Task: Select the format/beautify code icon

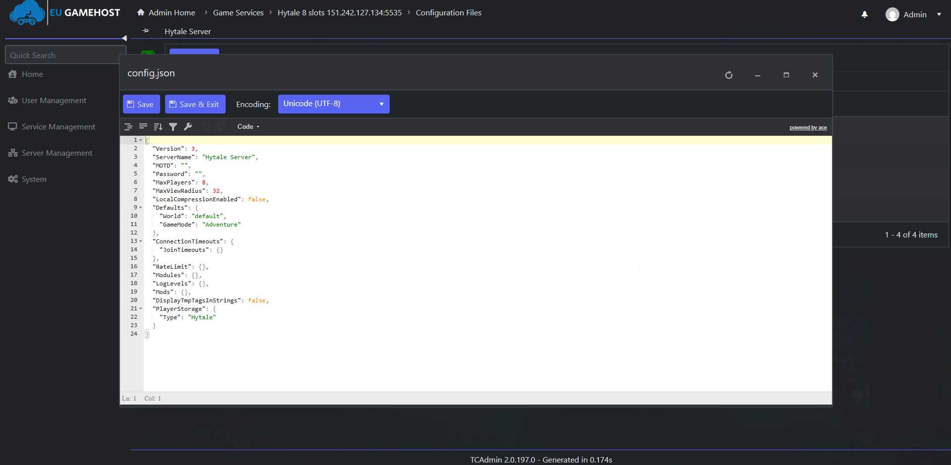Action: coord(128,126)
